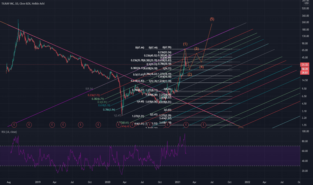This screenshot has width=313, height=185.
Task: Click the 58:28 countdown tag
Action: [x=305, y=69]
